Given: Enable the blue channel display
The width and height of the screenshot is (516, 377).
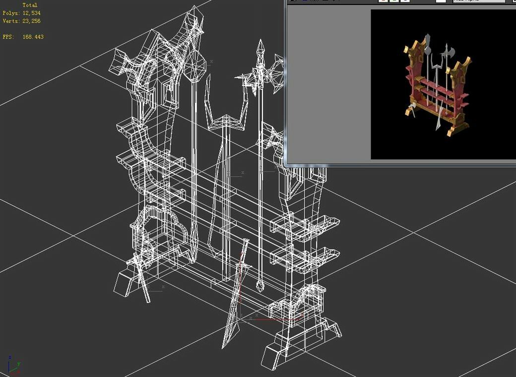Looking at the screenshot, I should tap(406, 2).
